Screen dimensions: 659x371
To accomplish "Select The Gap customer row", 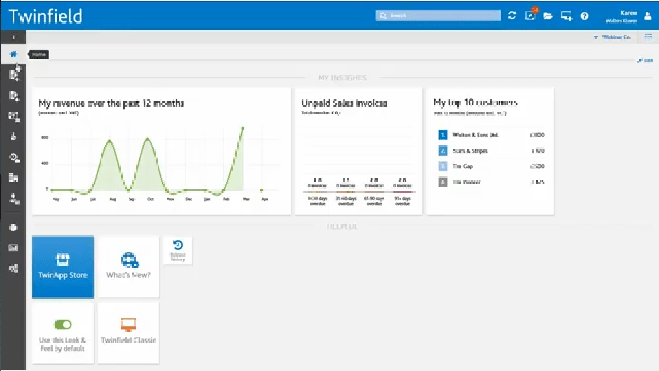I will click(x=491, y=166).
